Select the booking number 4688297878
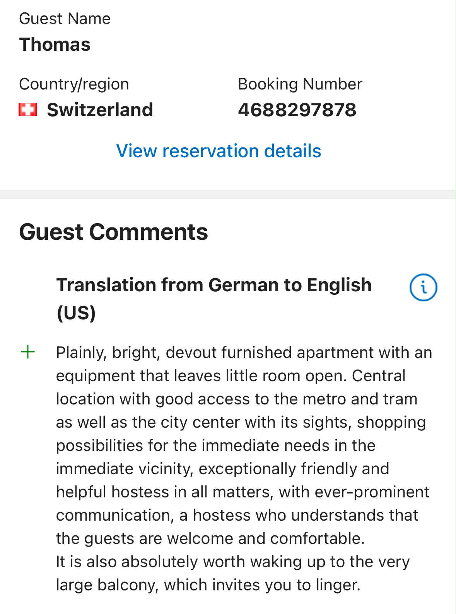 tap(297, 110)
